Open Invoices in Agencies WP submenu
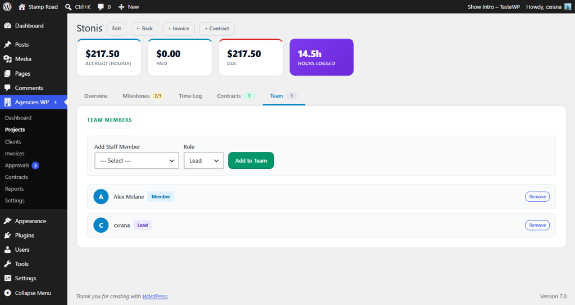 15,154
